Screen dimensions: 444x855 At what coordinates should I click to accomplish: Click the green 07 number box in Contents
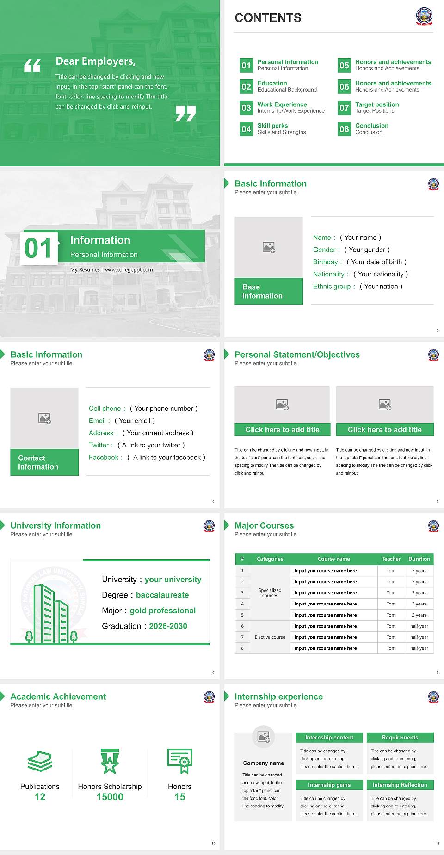click(345, 108)
